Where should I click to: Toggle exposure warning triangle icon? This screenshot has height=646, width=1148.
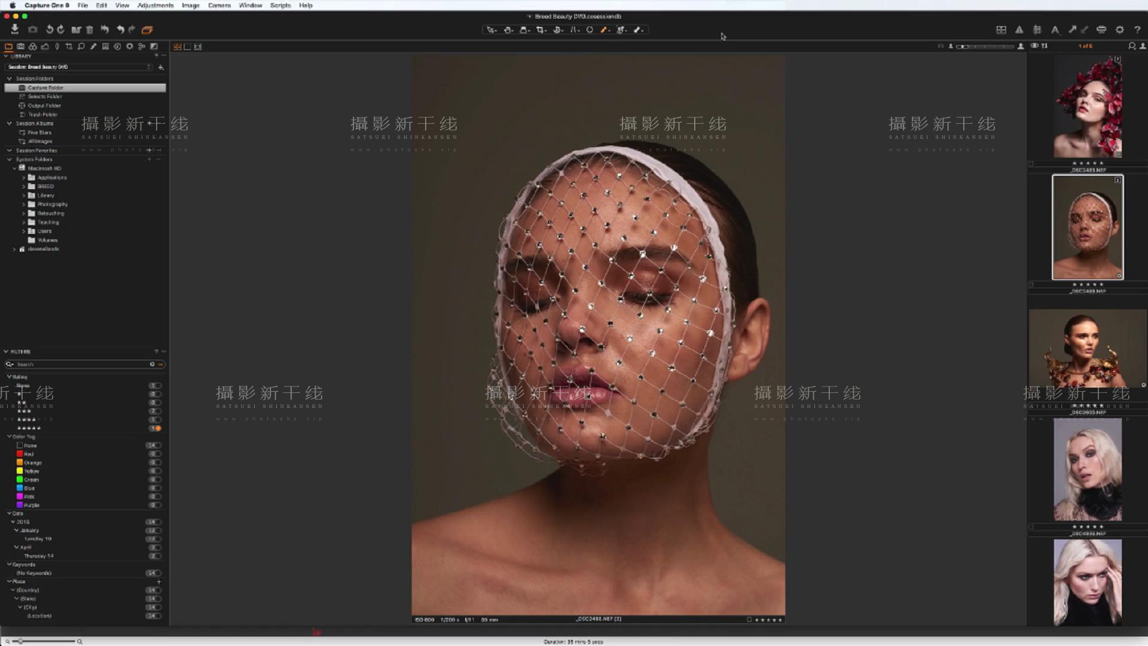(1019, 29)
